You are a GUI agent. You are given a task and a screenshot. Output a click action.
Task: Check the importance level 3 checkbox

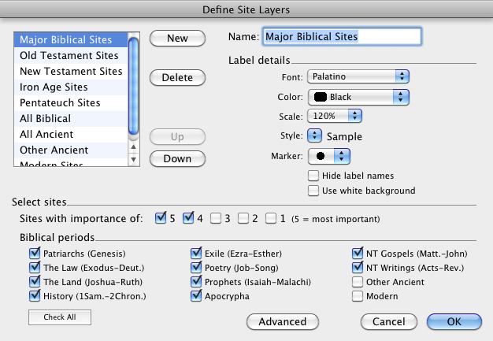tap(216, 218)
